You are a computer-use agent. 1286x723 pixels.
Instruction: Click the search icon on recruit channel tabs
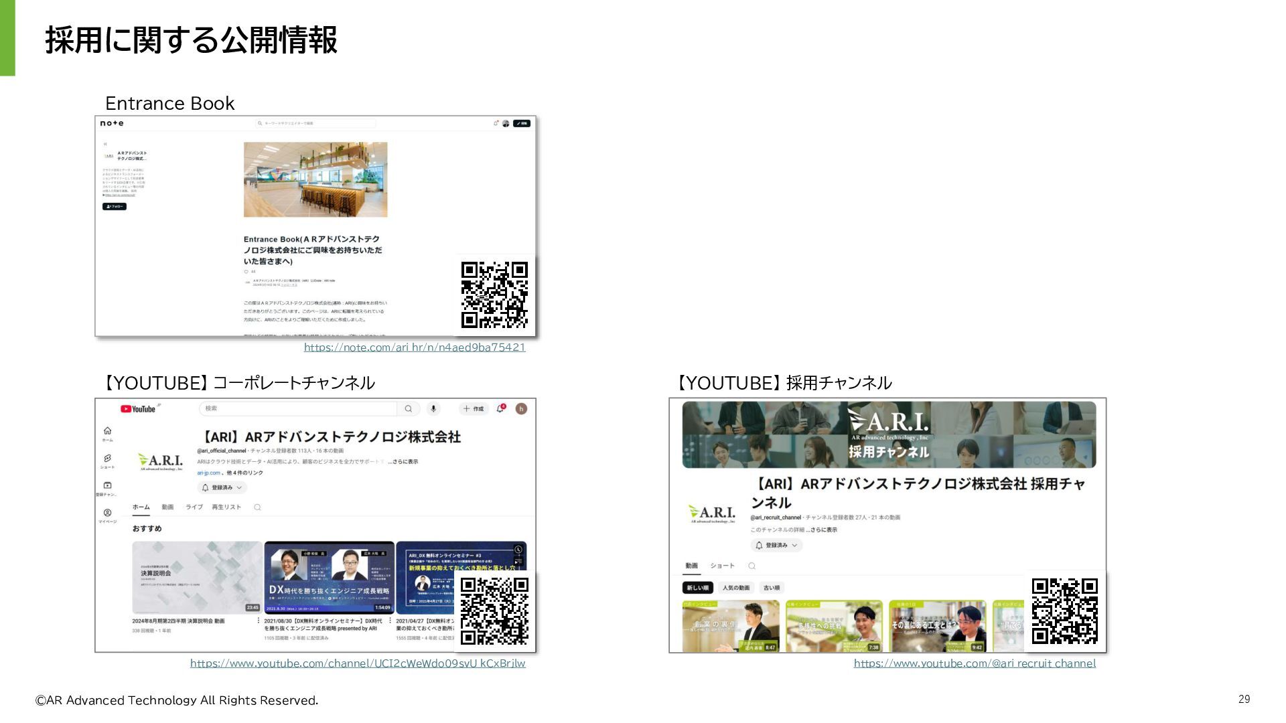pyautogui.click(x=752, y=566)
